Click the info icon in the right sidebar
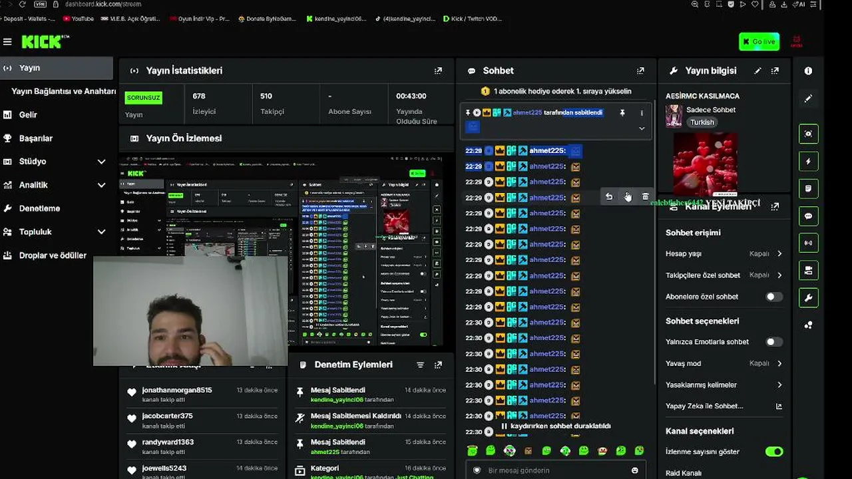Screen dimensions: 852x479 (x=808, y=71)
